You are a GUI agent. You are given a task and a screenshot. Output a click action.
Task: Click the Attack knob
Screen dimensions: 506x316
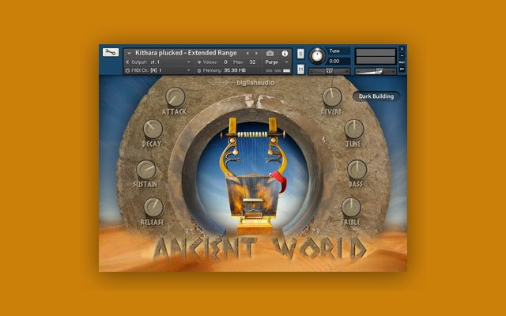176,97
